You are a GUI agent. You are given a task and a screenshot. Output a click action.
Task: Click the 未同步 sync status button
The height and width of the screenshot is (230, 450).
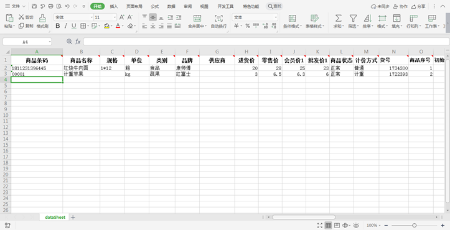[380, 6]
